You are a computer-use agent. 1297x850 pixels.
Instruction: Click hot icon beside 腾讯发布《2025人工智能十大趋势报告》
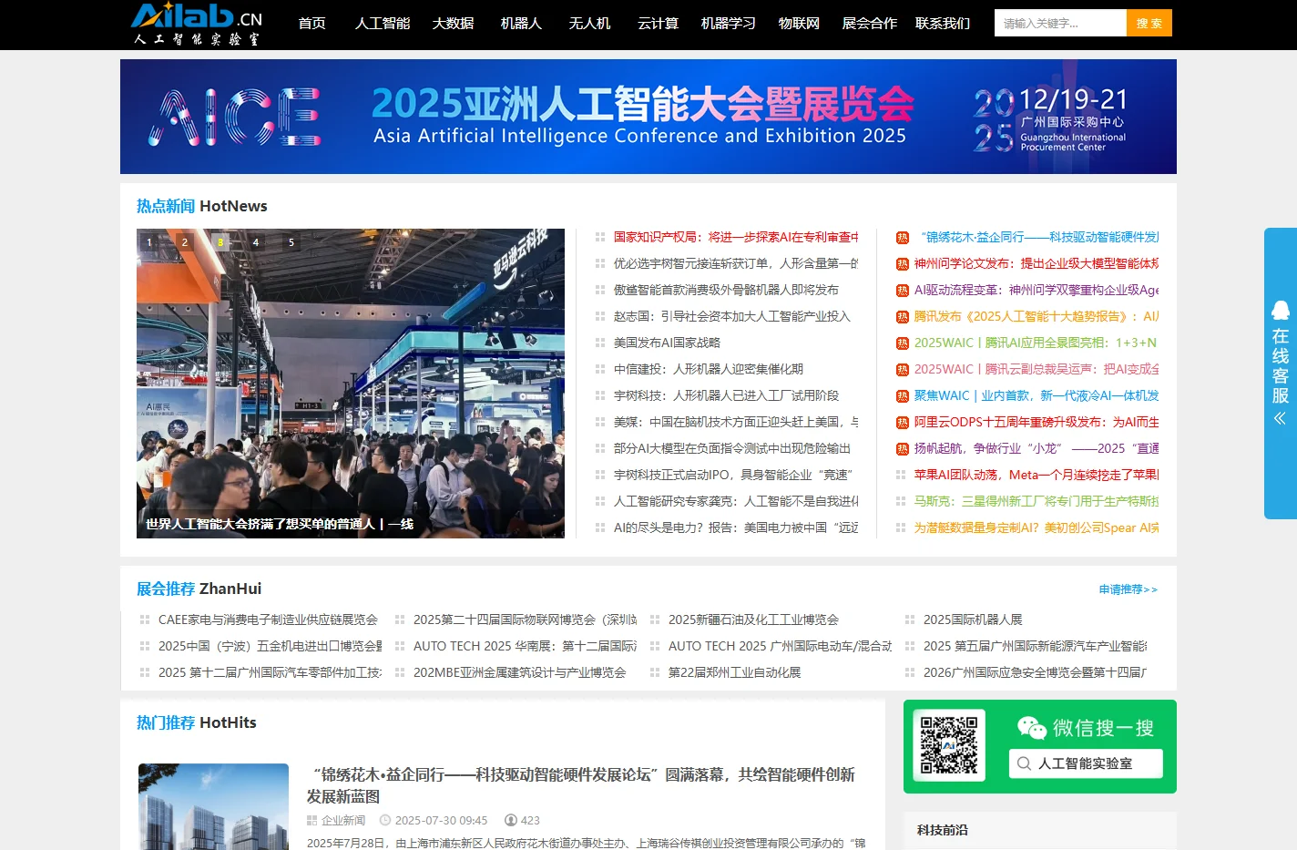902,316
